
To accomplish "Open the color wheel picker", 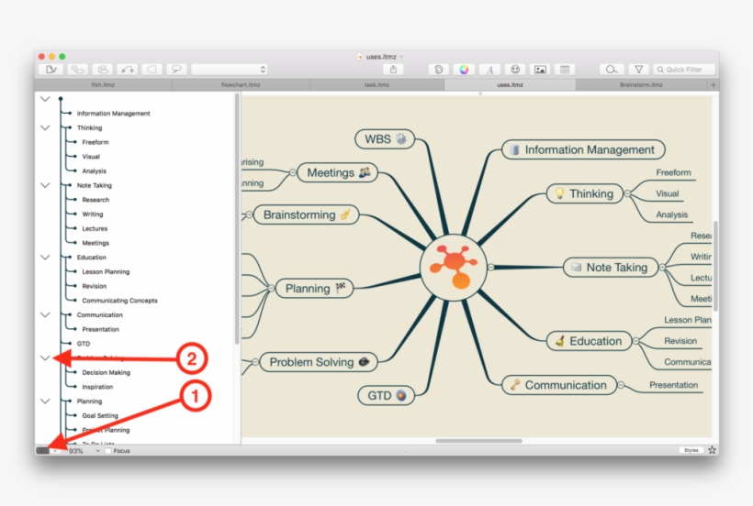I will [x=464, y=70].
